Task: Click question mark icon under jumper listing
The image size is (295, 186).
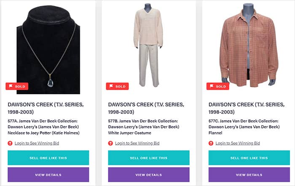Action: (x=110, y=143)
